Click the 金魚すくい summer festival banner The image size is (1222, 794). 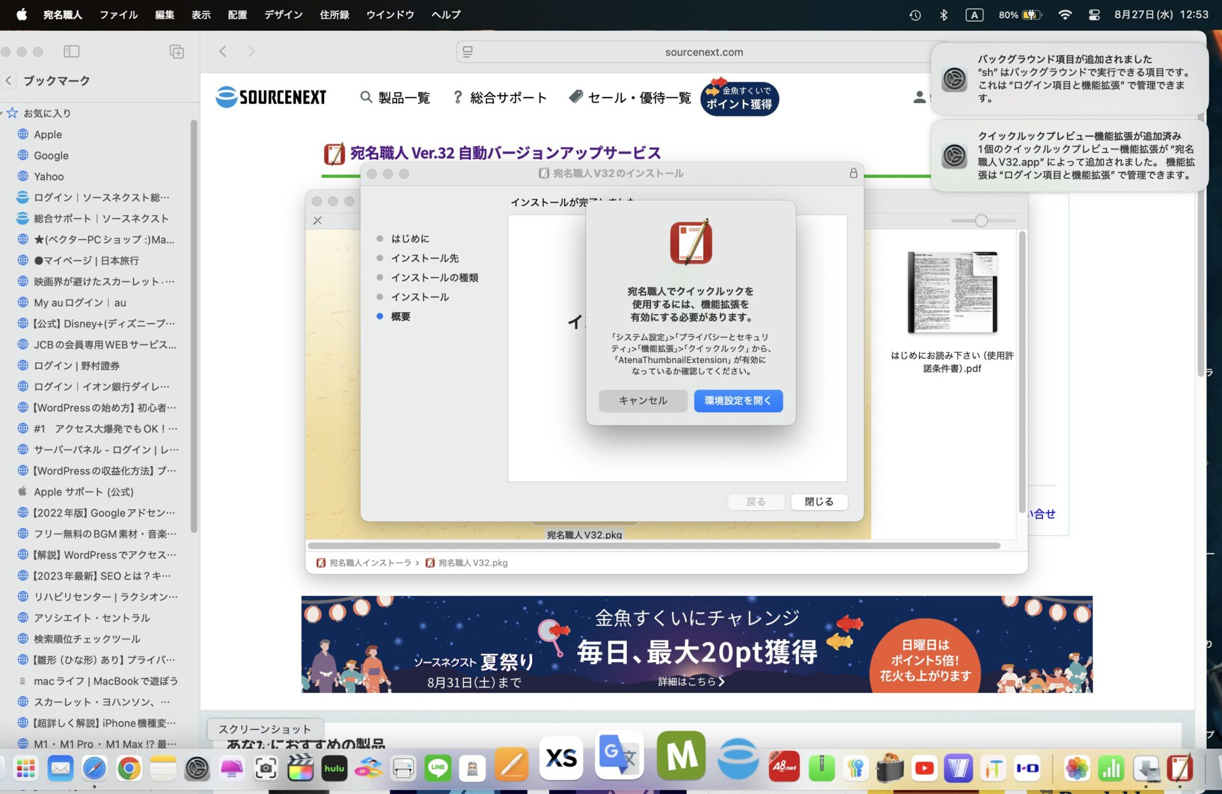click(696, 644)
